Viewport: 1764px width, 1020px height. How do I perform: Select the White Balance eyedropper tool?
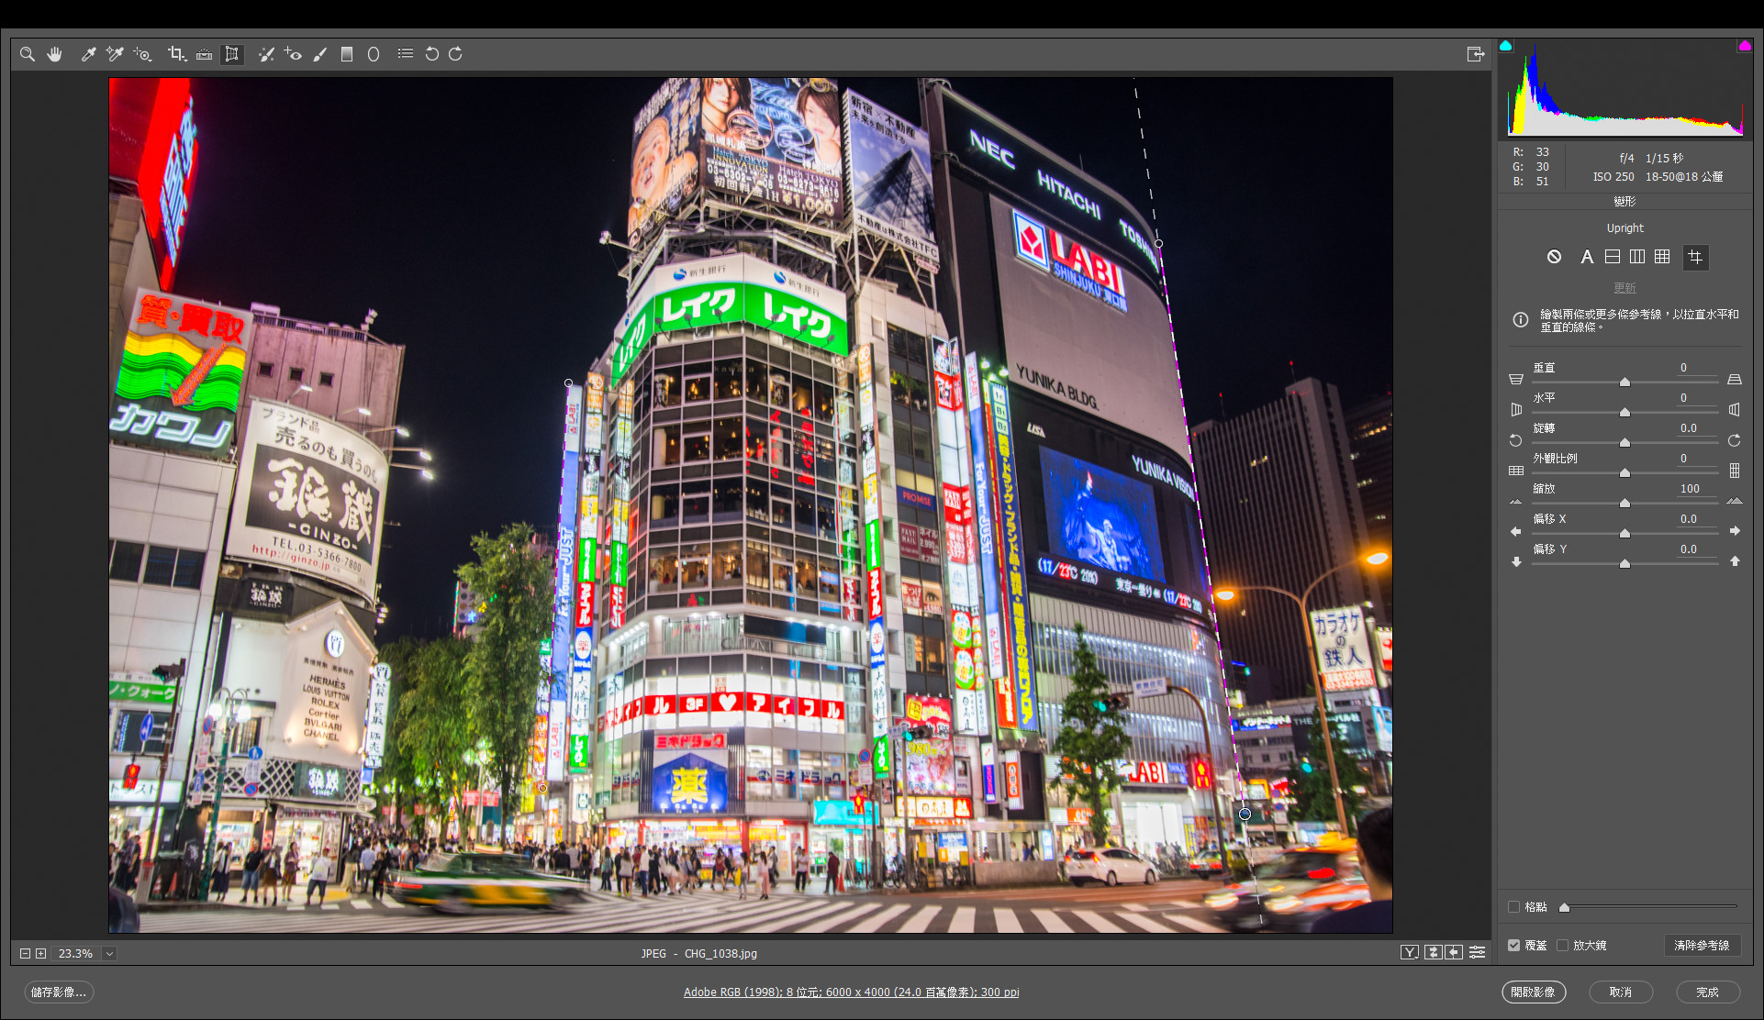click(89, 54)
